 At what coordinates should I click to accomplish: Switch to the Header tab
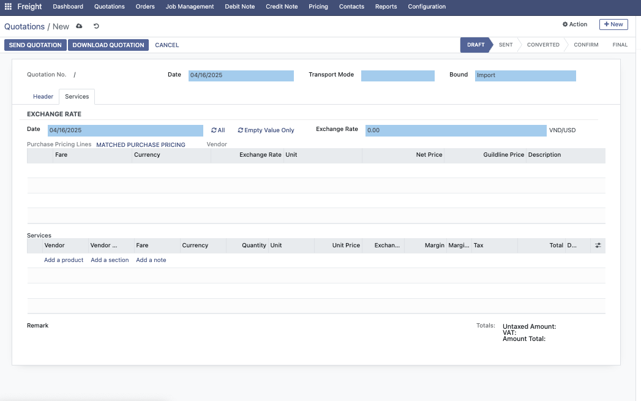pyautogui.click(x=43, y=97)
